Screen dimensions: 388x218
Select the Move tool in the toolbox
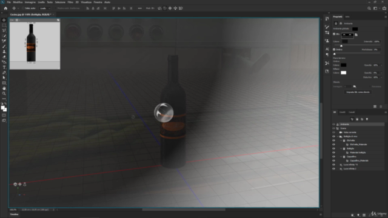click(x=4, y=20)
